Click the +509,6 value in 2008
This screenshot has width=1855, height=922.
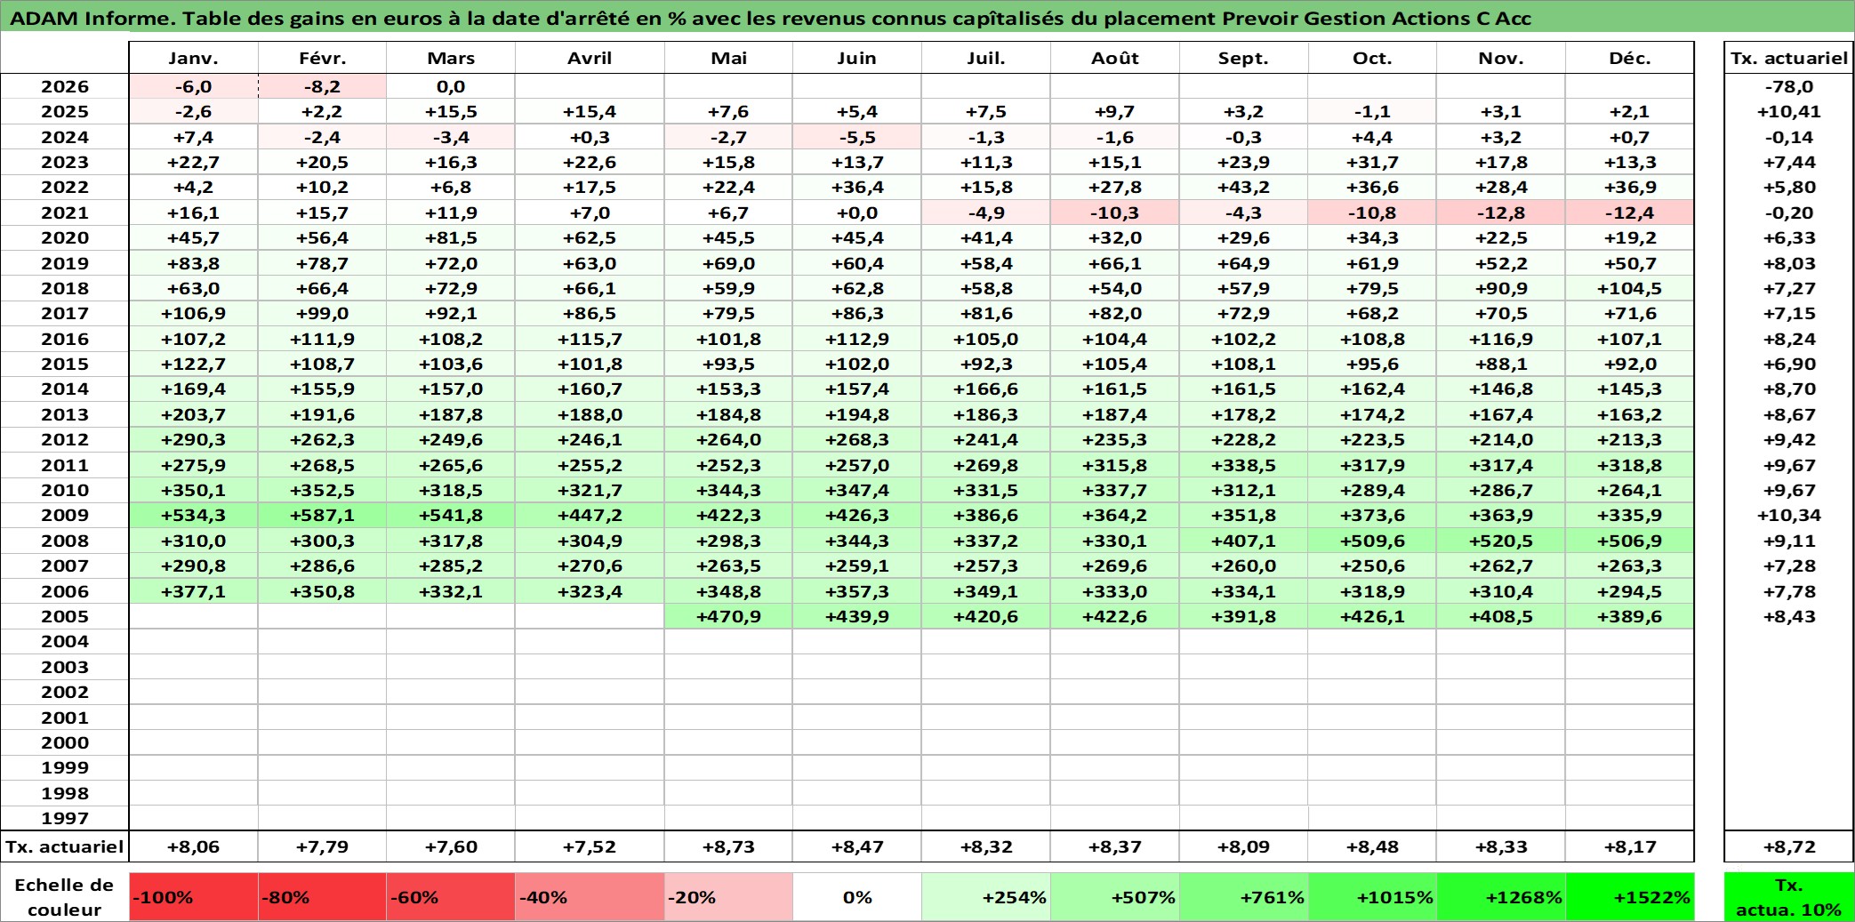point(1372,541)
